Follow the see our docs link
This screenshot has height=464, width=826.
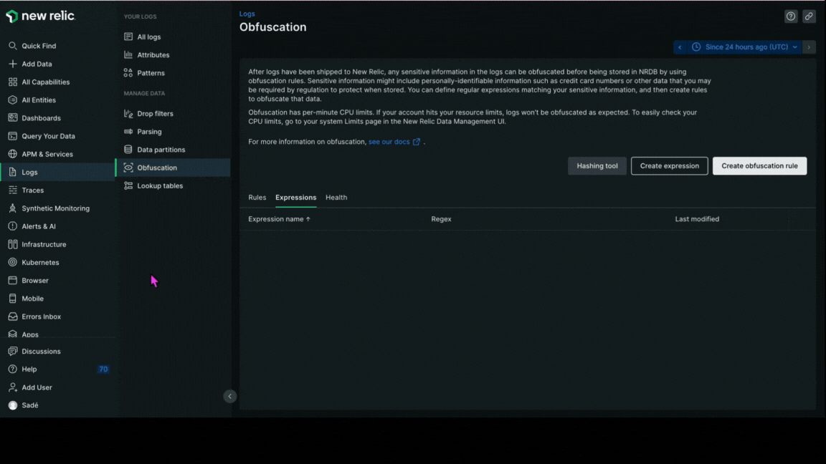click(x=389, y=142)
